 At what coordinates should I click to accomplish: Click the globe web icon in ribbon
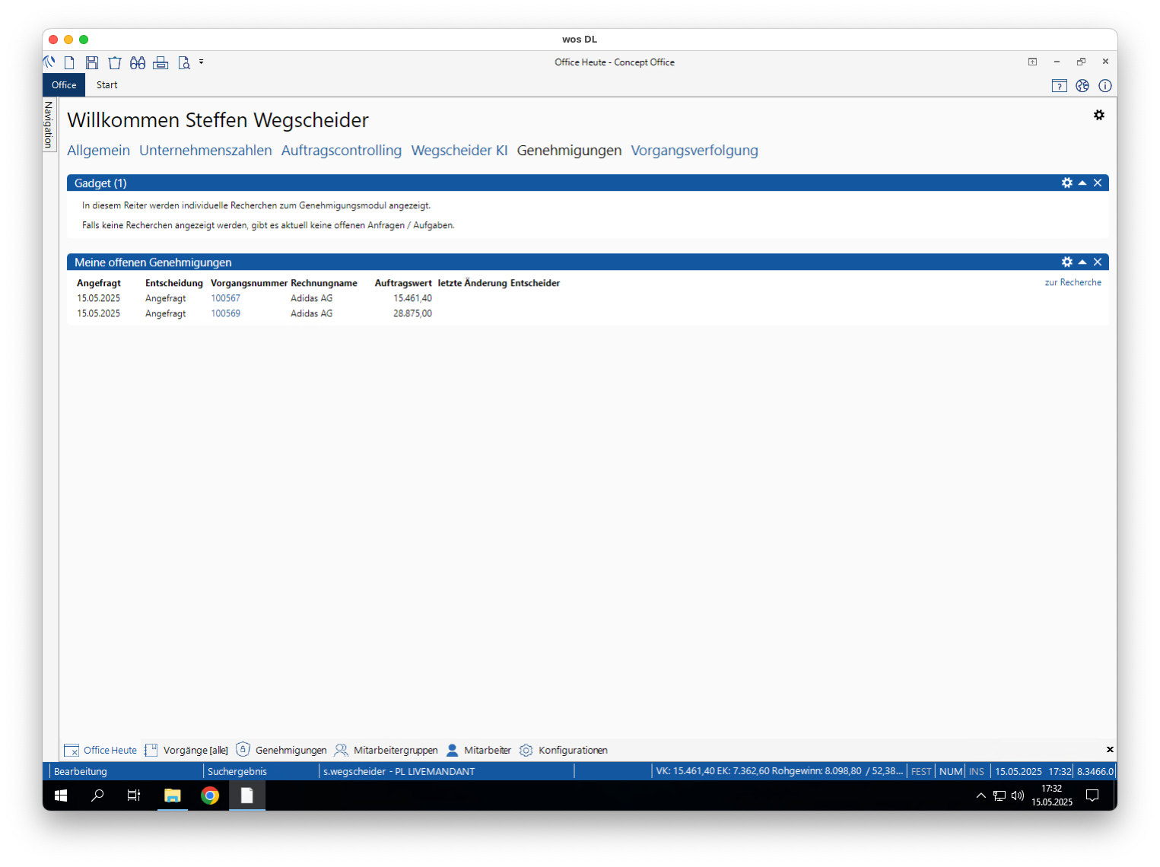1082,86
